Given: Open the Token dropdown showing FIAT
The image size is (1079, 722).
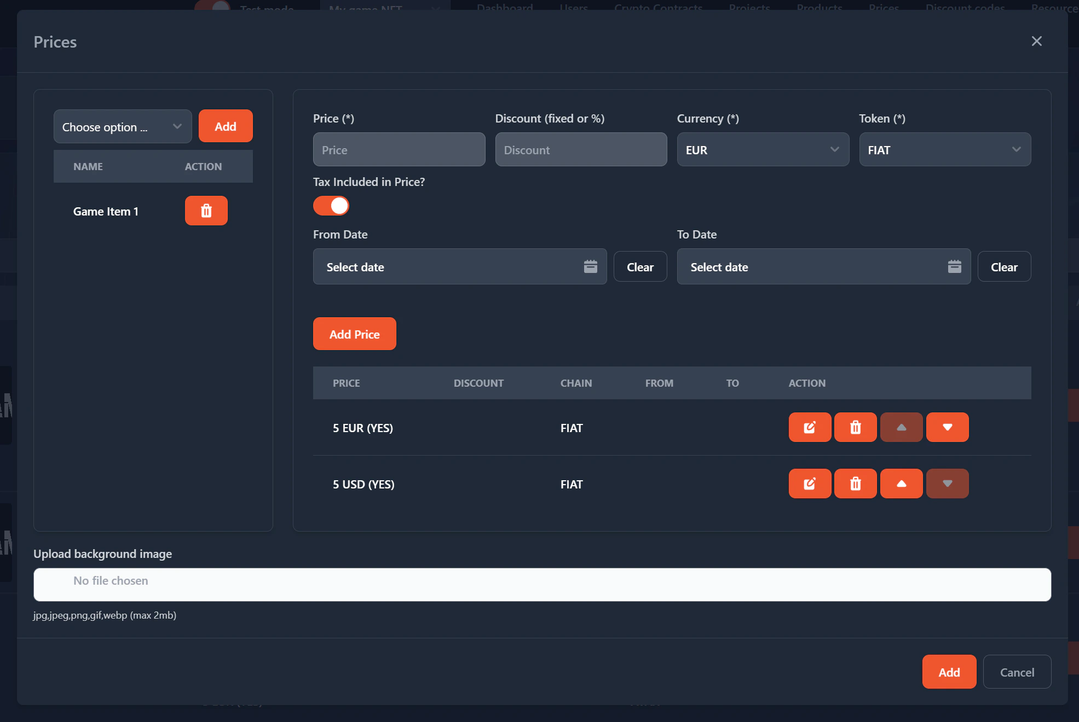Looking at the screenshot, I should click(x=945, y=149).
